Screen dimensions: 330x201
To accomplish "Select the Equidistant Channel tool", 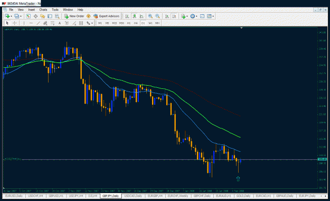I will (45, 23).
